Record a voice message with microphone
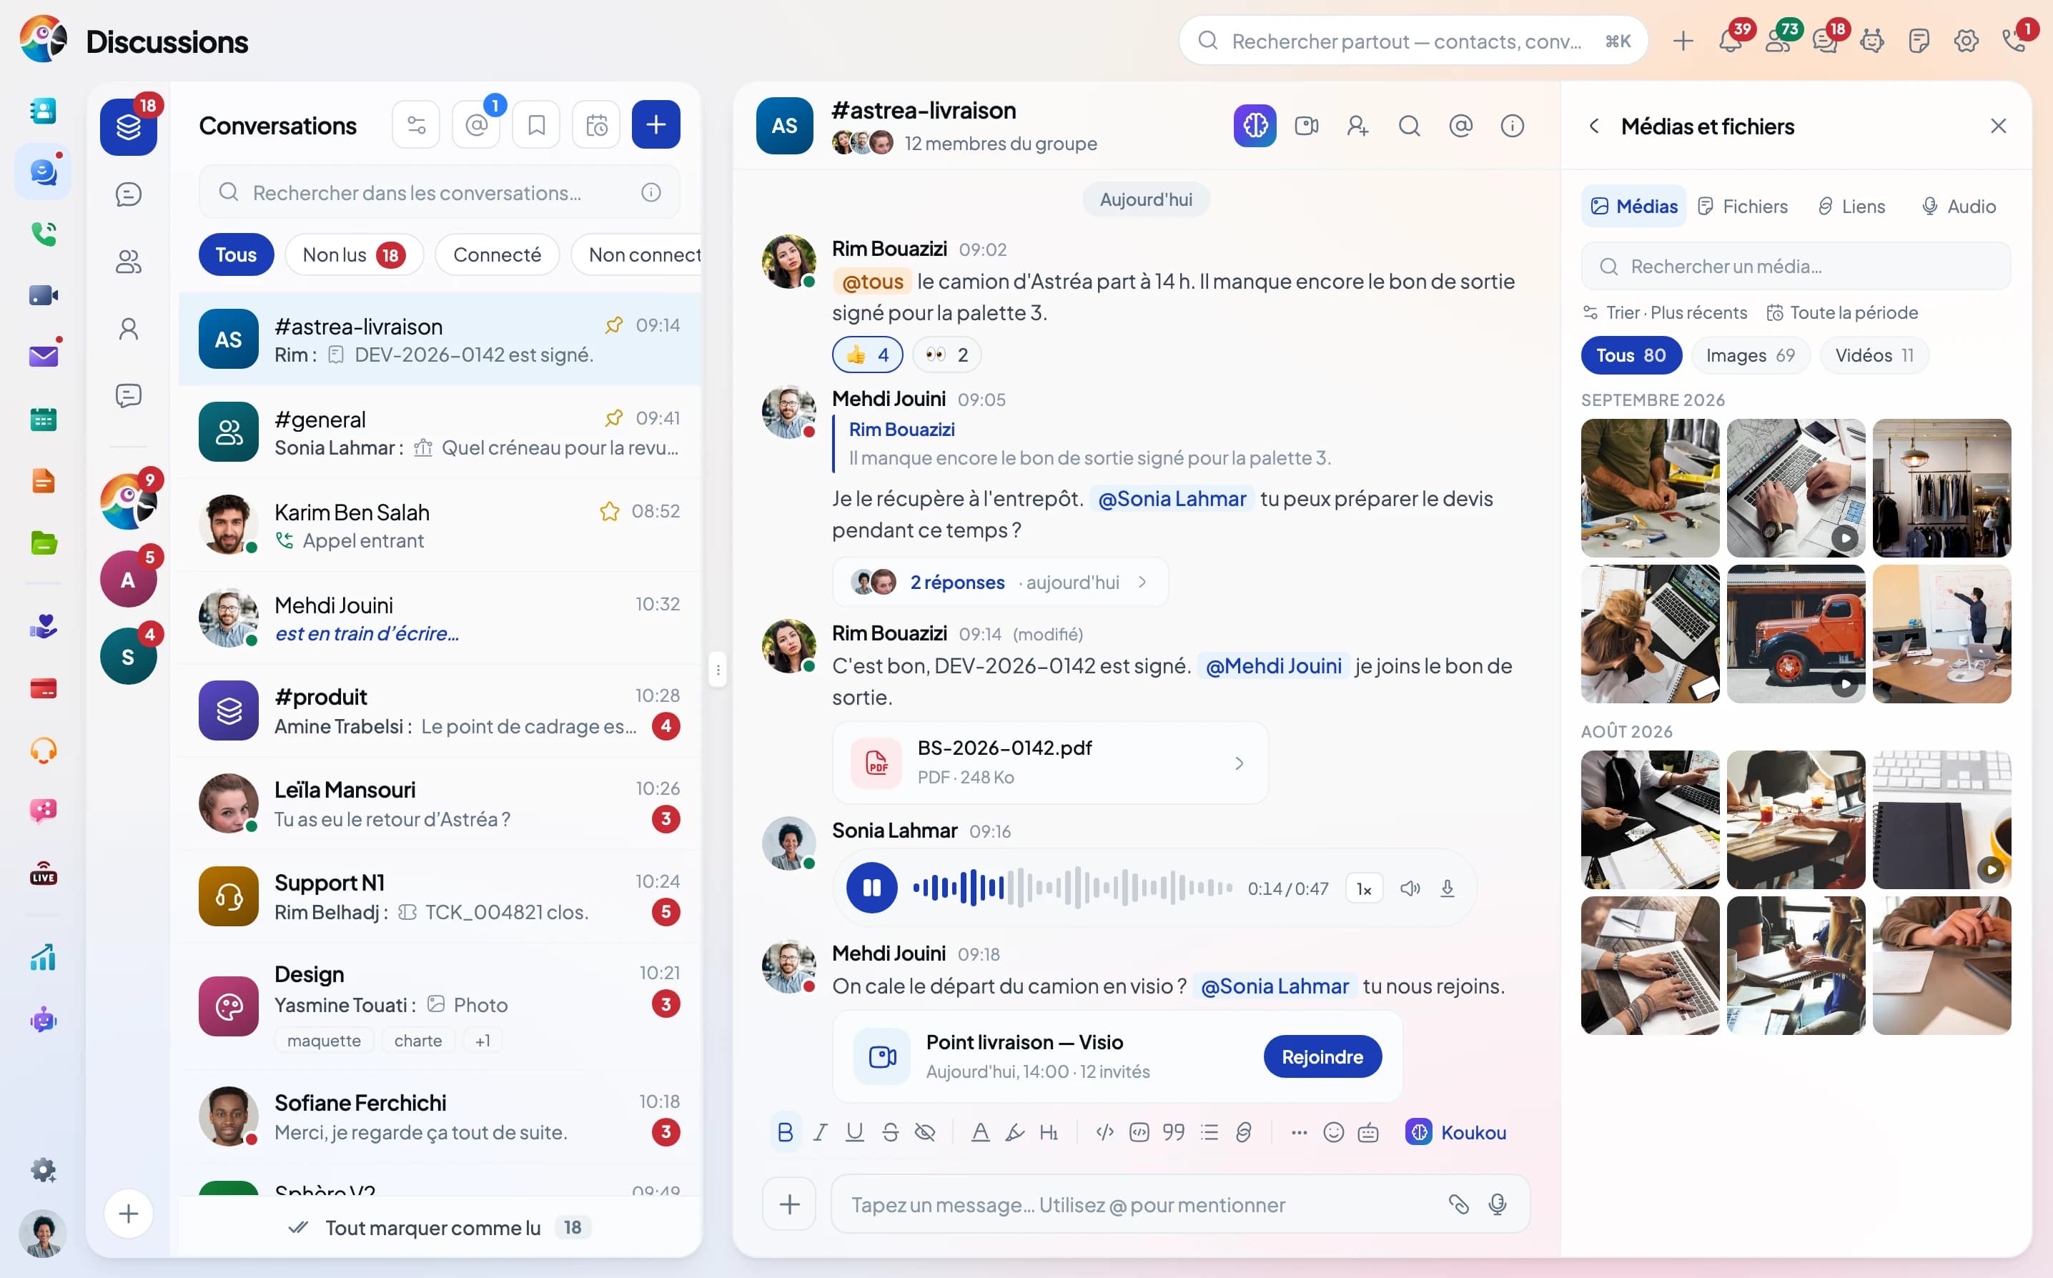Image resolution: width=2053 pixels, height=1278 pixels. click(x=1497, y=1204)
